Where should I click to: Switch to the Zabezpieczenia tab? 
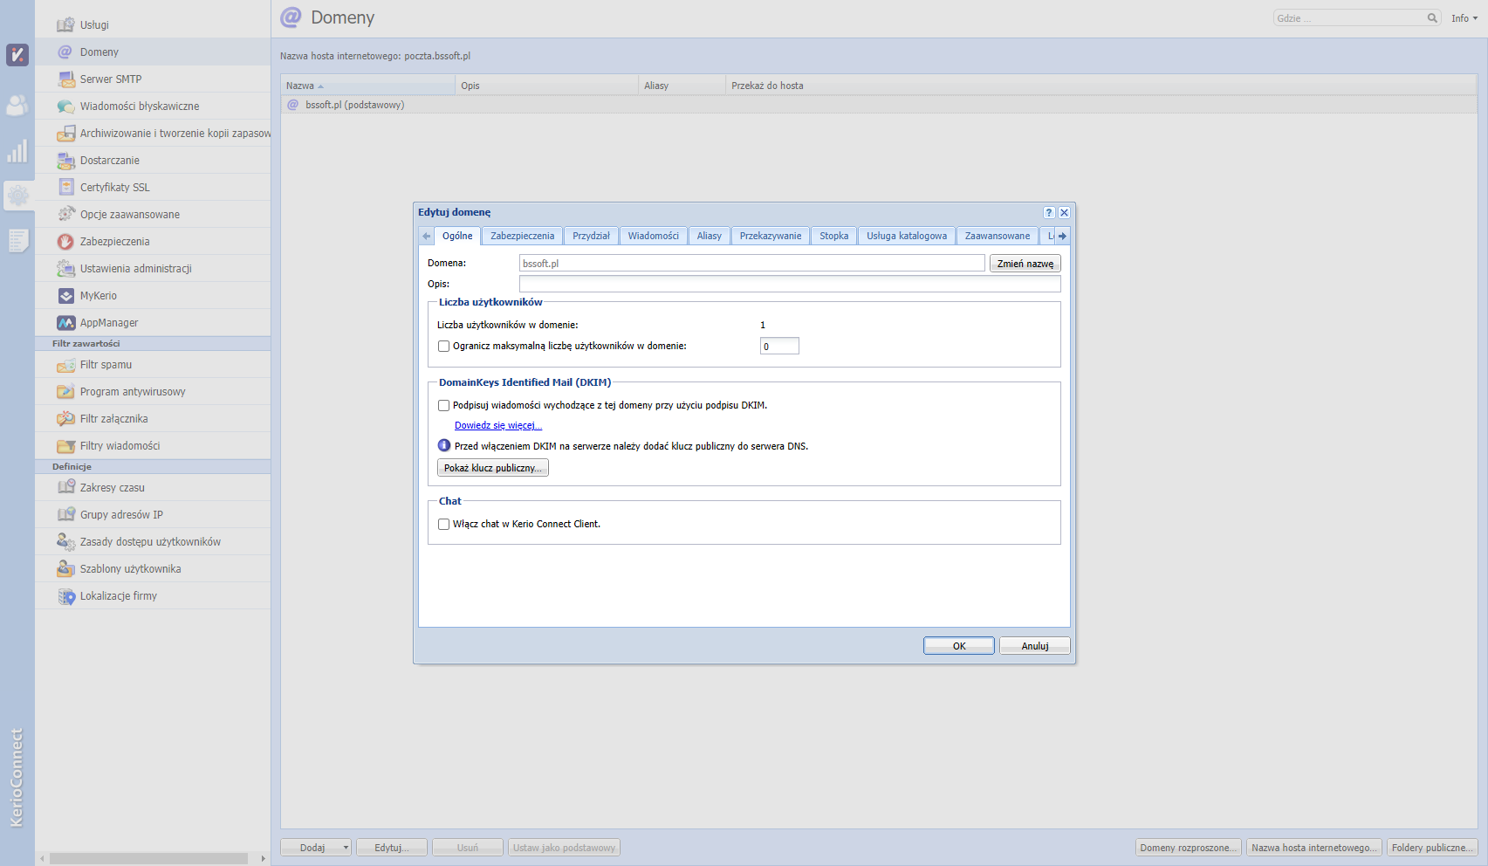(522, 236)
